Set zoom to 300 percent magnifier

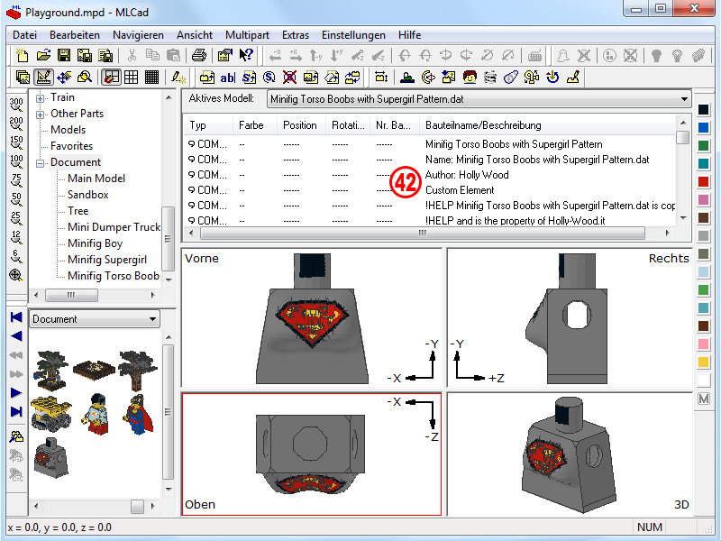16,105
